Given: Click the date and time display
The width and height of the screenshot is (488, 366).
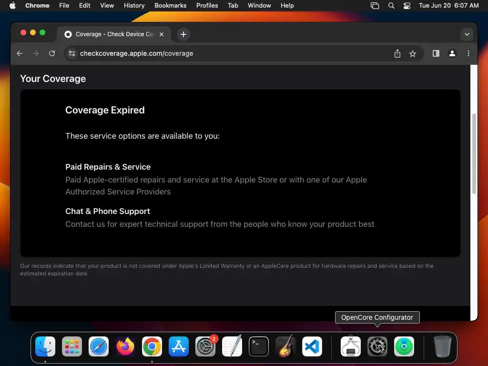Looking at the screenshot, I should coord(448,5).
